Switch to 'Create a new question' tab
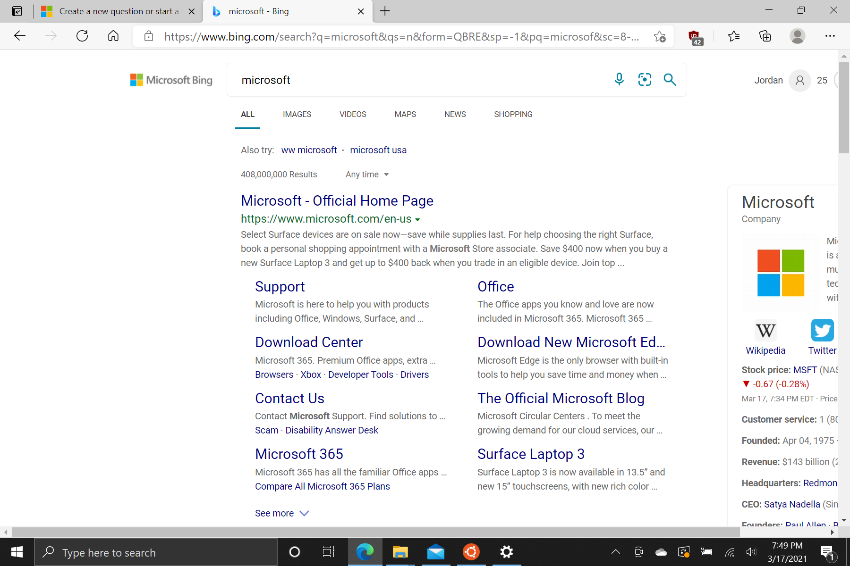The width and height of the screenshot is (850, 566). 119,11
